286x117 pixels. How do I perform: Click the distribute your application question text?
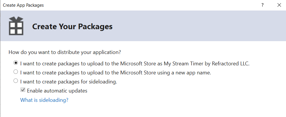coord(65,53)
